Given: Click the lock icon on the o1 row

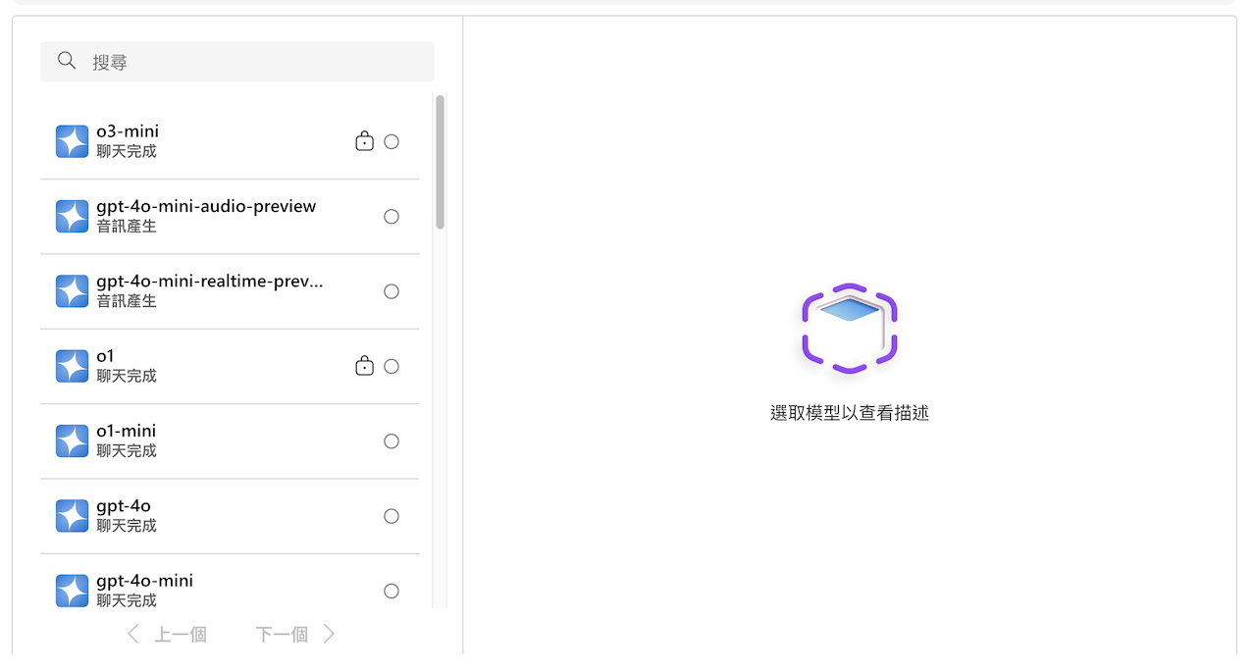Looking at the screenshot, I should (x=364, y=366).
